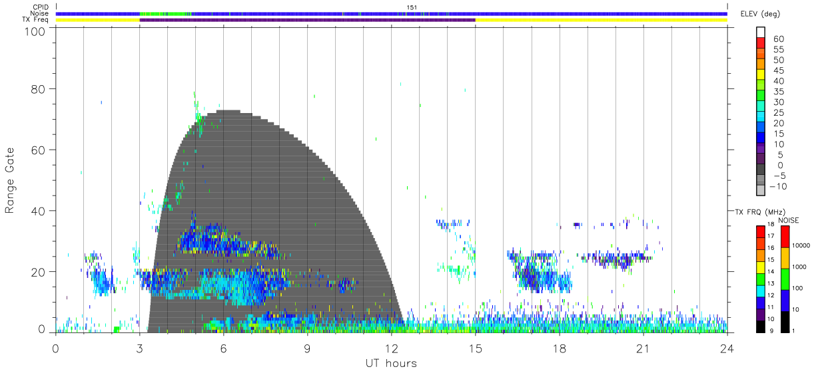
Task: Click the '25' label on ELEV scale
Action: [x=778, y=112]
